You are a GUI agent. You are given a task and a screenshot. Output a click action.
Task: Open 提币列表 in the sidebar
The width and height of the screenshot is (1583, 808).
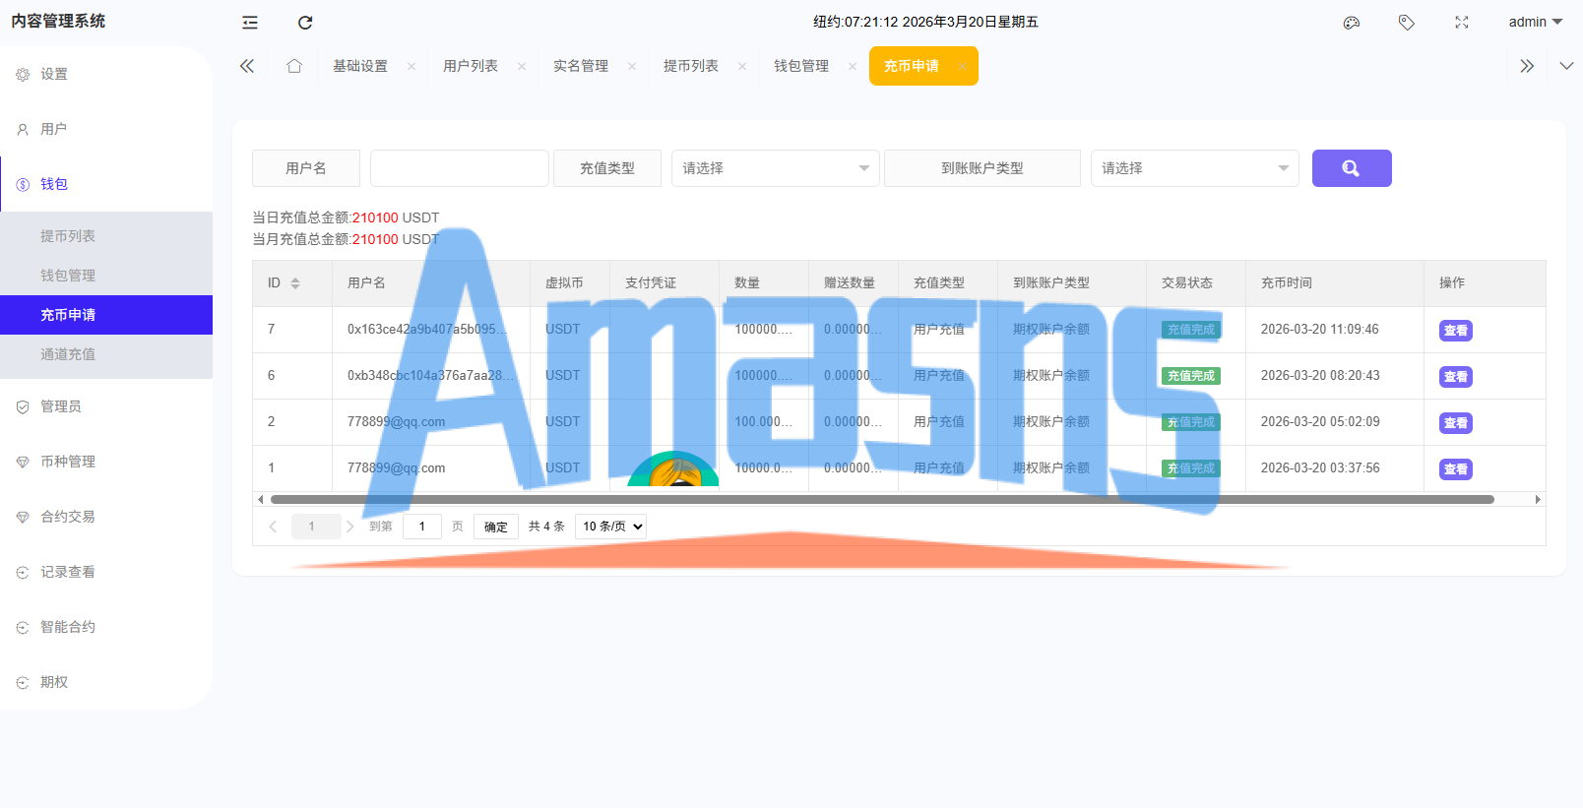[x=106, y=236]
